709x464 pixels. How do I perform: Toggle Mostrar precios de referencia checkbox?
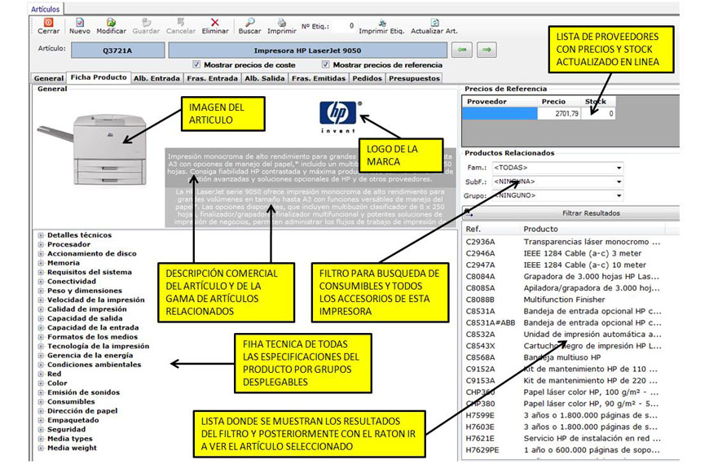(x=327, y=65)
